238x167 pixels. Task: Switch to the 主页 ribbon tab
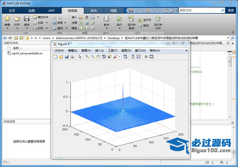12,11
